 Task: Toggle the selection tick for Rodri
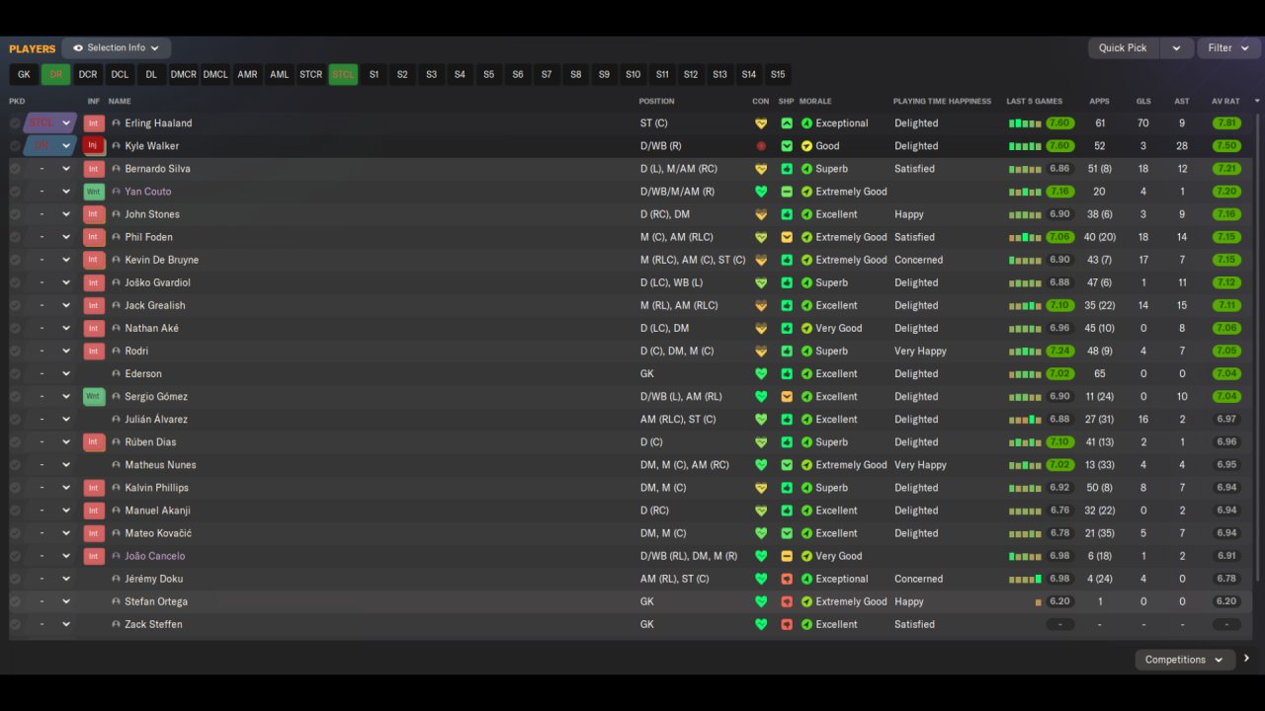pyautogui.click(x=15, y=351)
